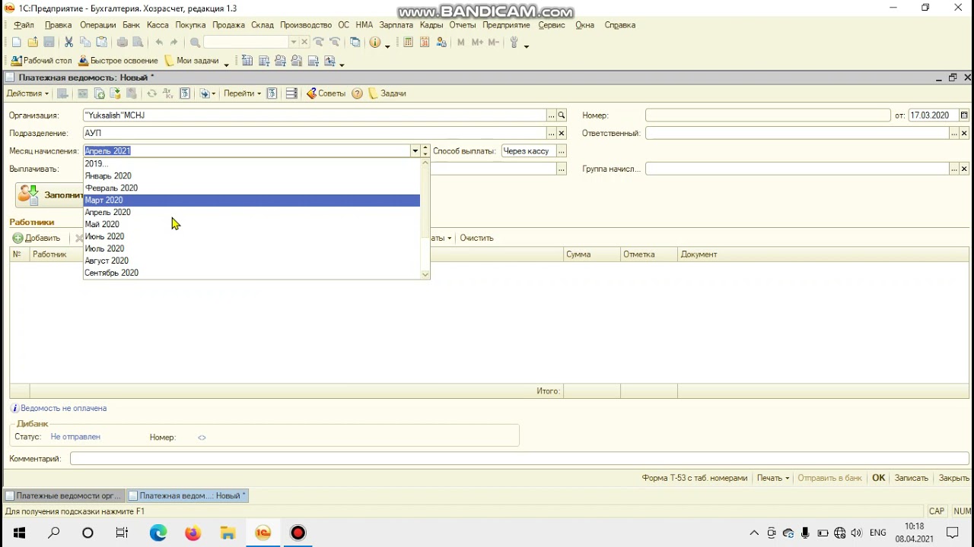This screenshot has width=974, height=547.
Task: Click the Номер input field
Action: (768, 115)
